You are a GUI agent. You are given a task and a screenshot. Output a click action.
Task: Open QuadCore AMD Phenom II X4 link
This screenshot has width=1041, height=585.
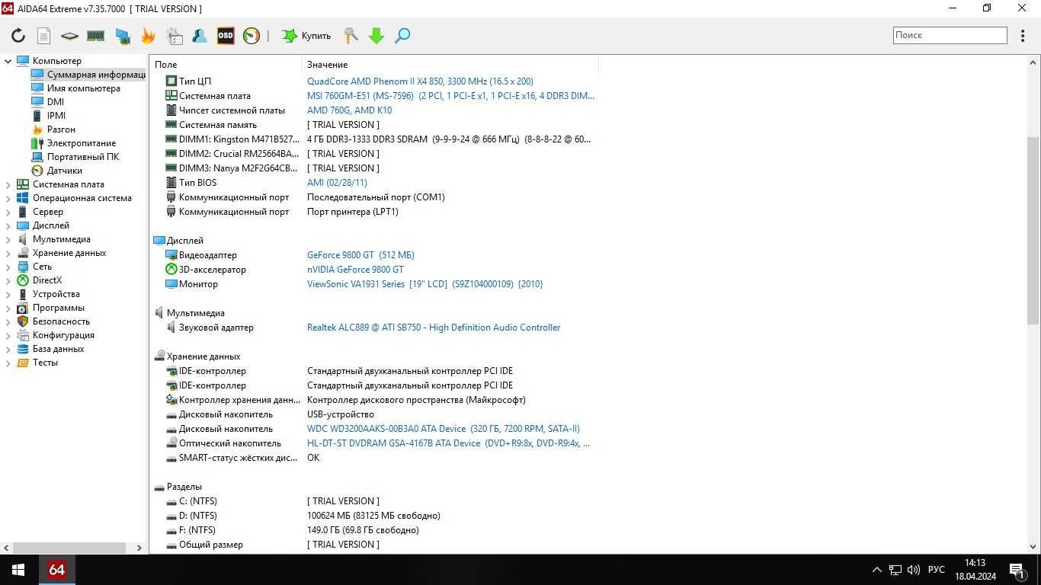(x=420, y=82)
